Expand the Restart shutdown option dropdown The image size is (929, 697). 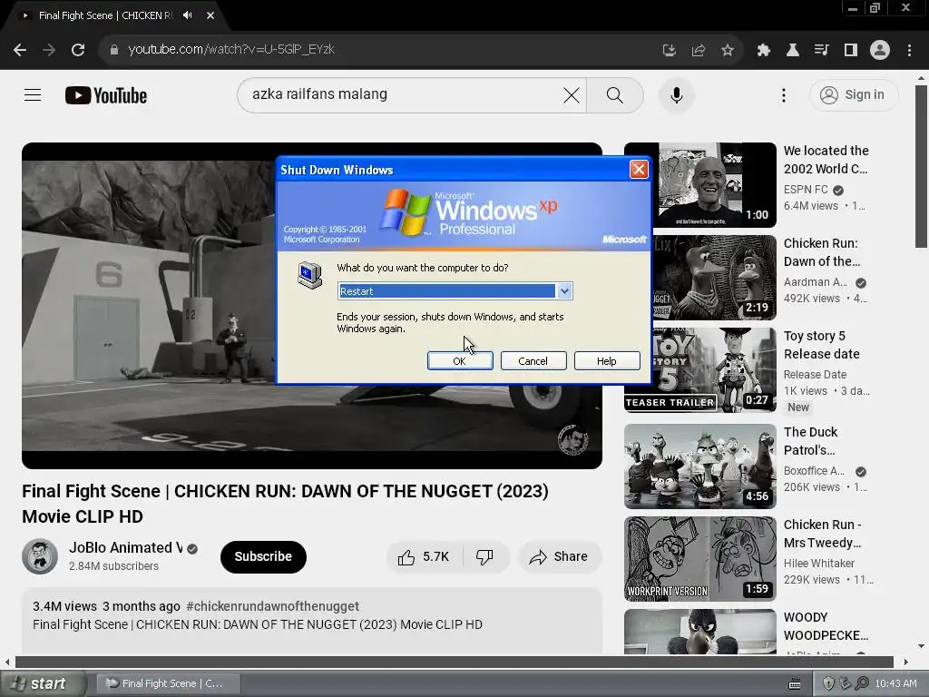coord(564,291)
